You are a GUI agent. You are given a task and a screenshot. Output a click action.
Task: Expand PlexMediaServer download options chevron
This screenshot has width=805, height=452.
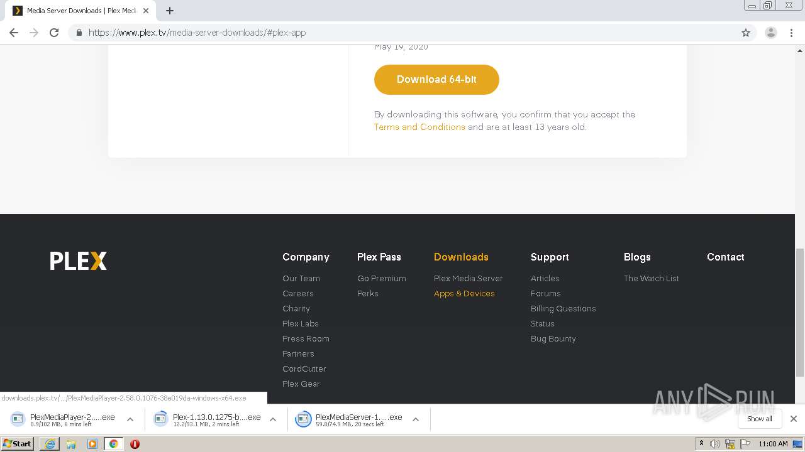coord(416,419)
